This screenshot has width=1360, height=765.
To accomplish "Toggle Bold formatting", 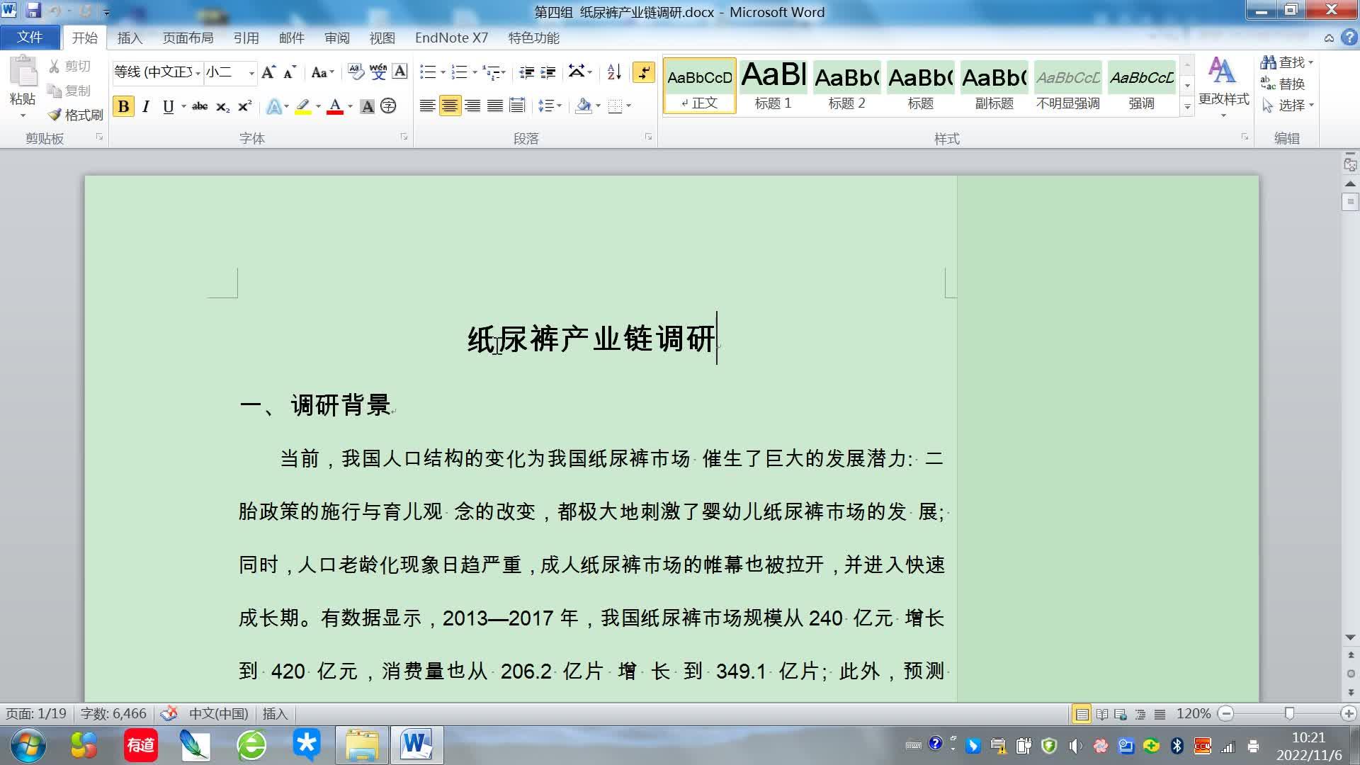I will [123, 107].
